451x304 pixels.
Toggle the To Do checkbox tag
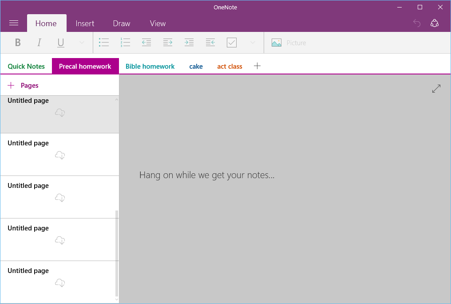(x=232, y=43)
